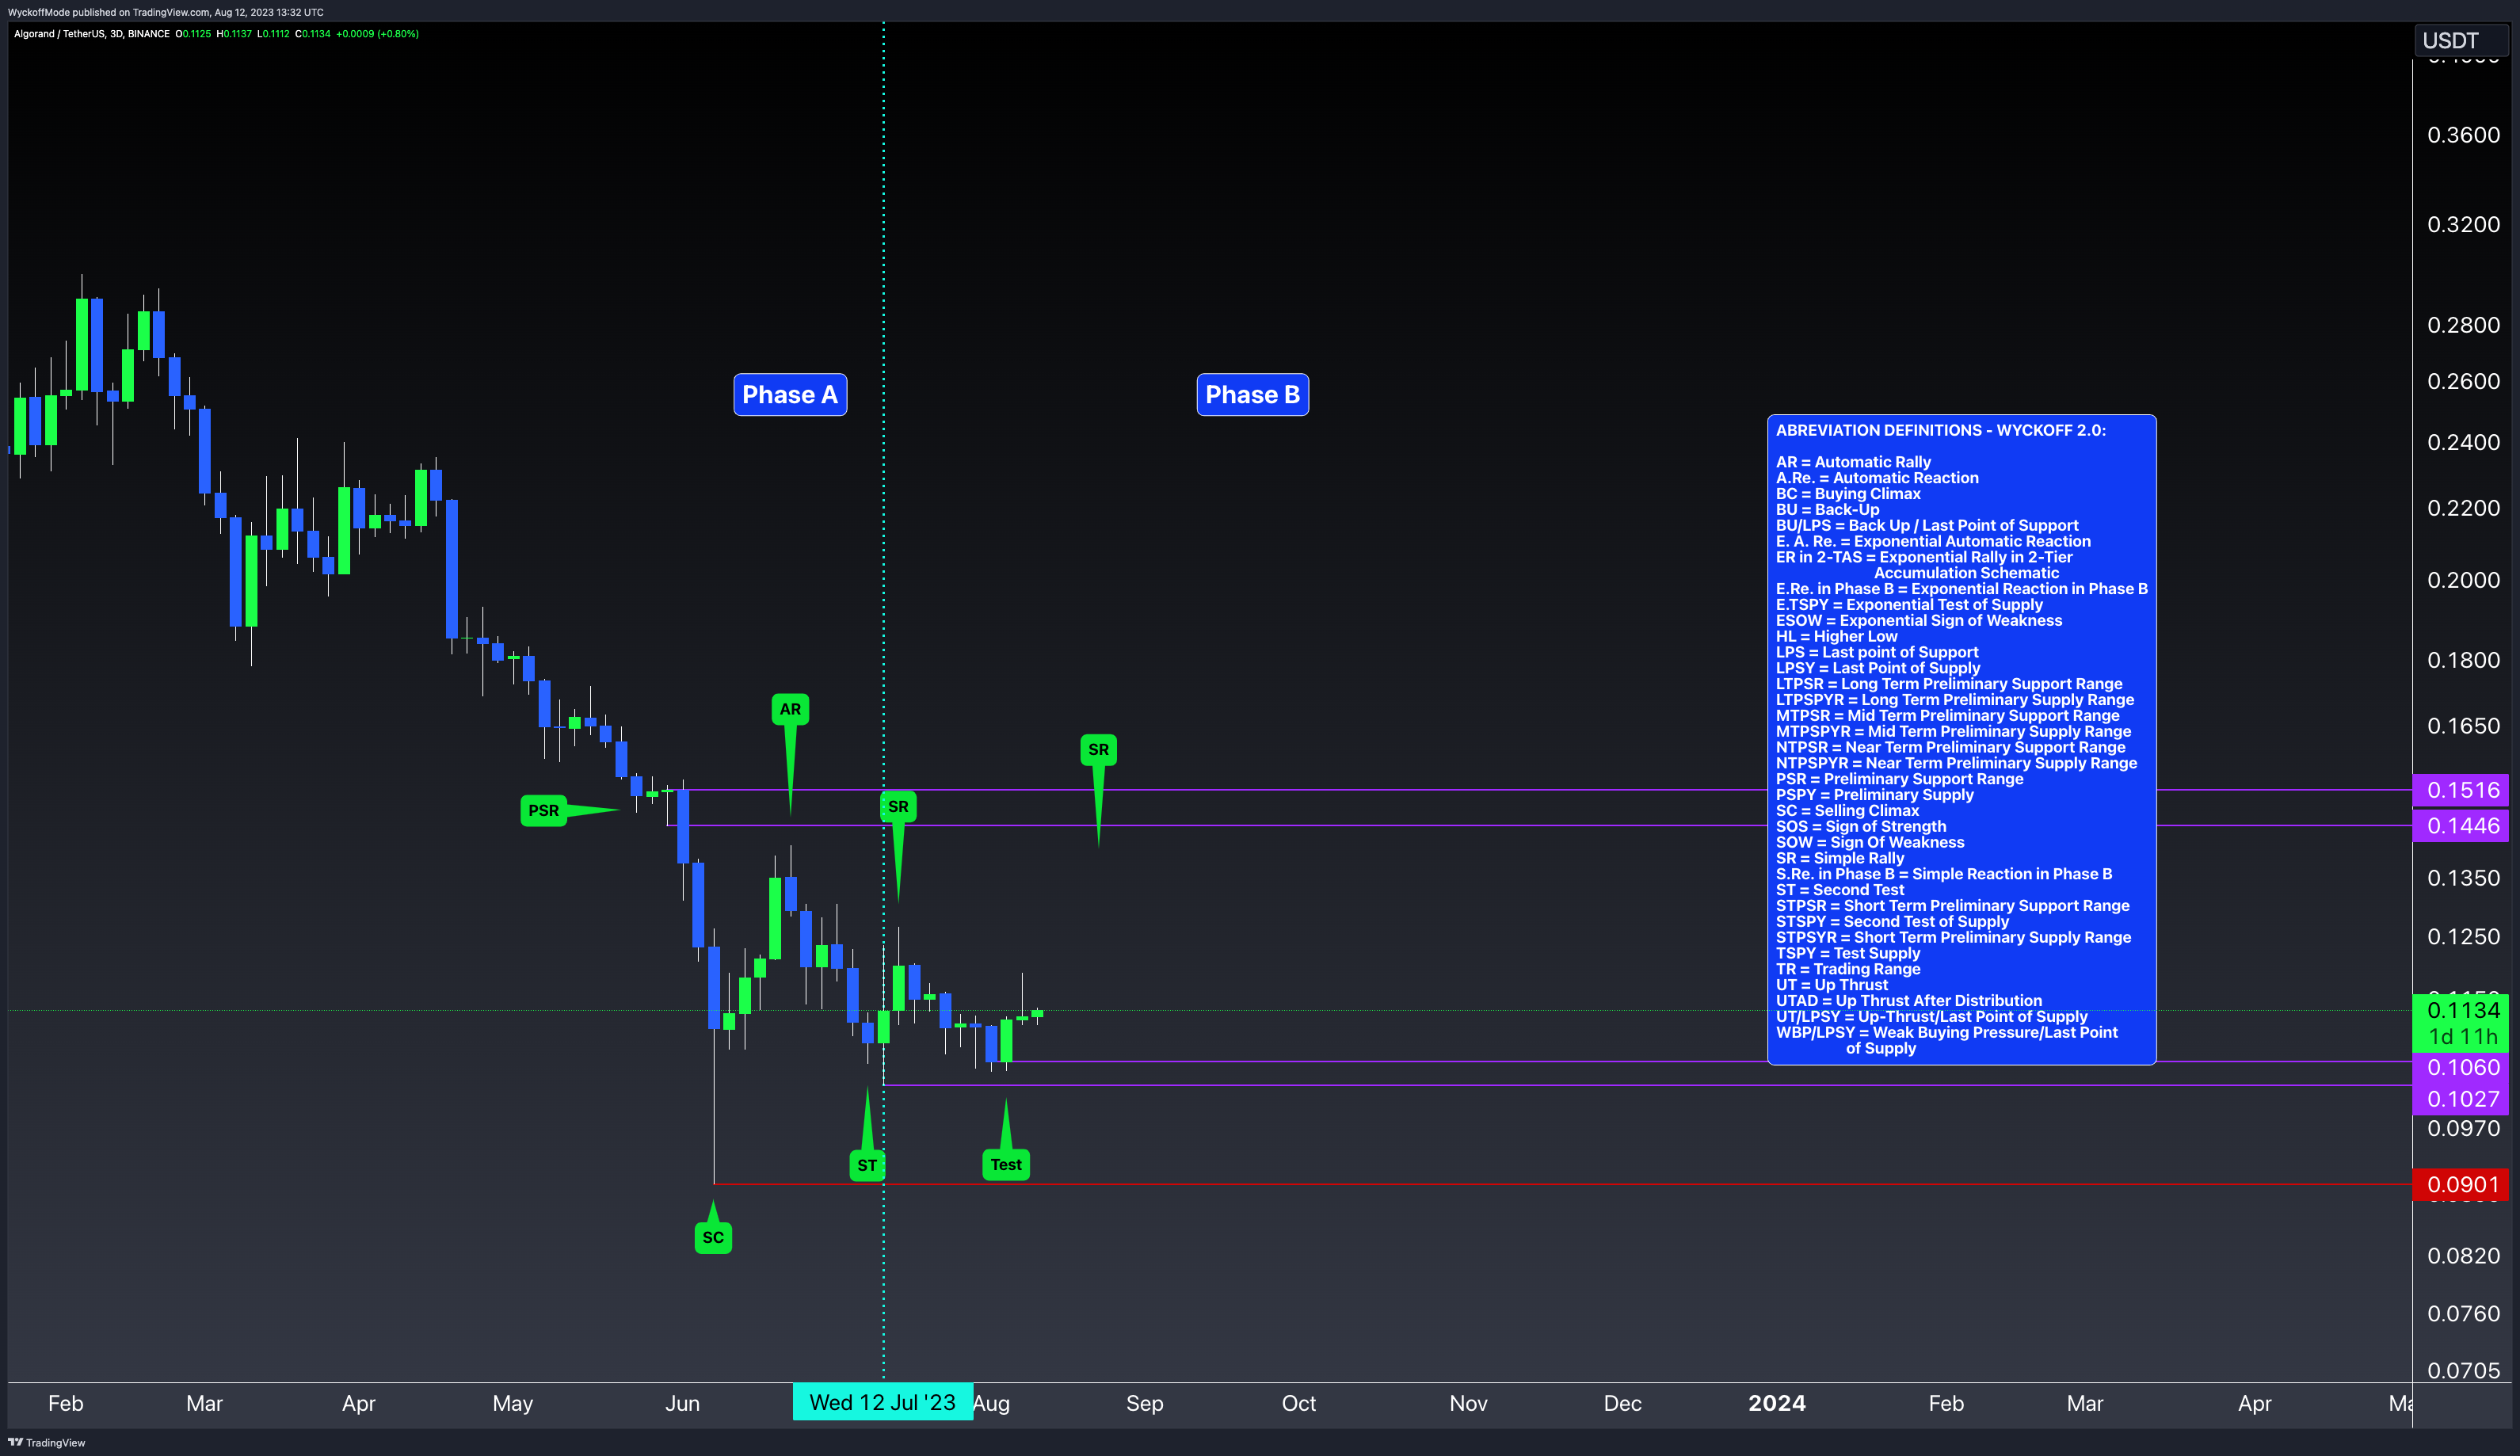Screen dimensions: 2520x1456
Task: Click the May label on time axis
Action: (x=512, y=1403)
